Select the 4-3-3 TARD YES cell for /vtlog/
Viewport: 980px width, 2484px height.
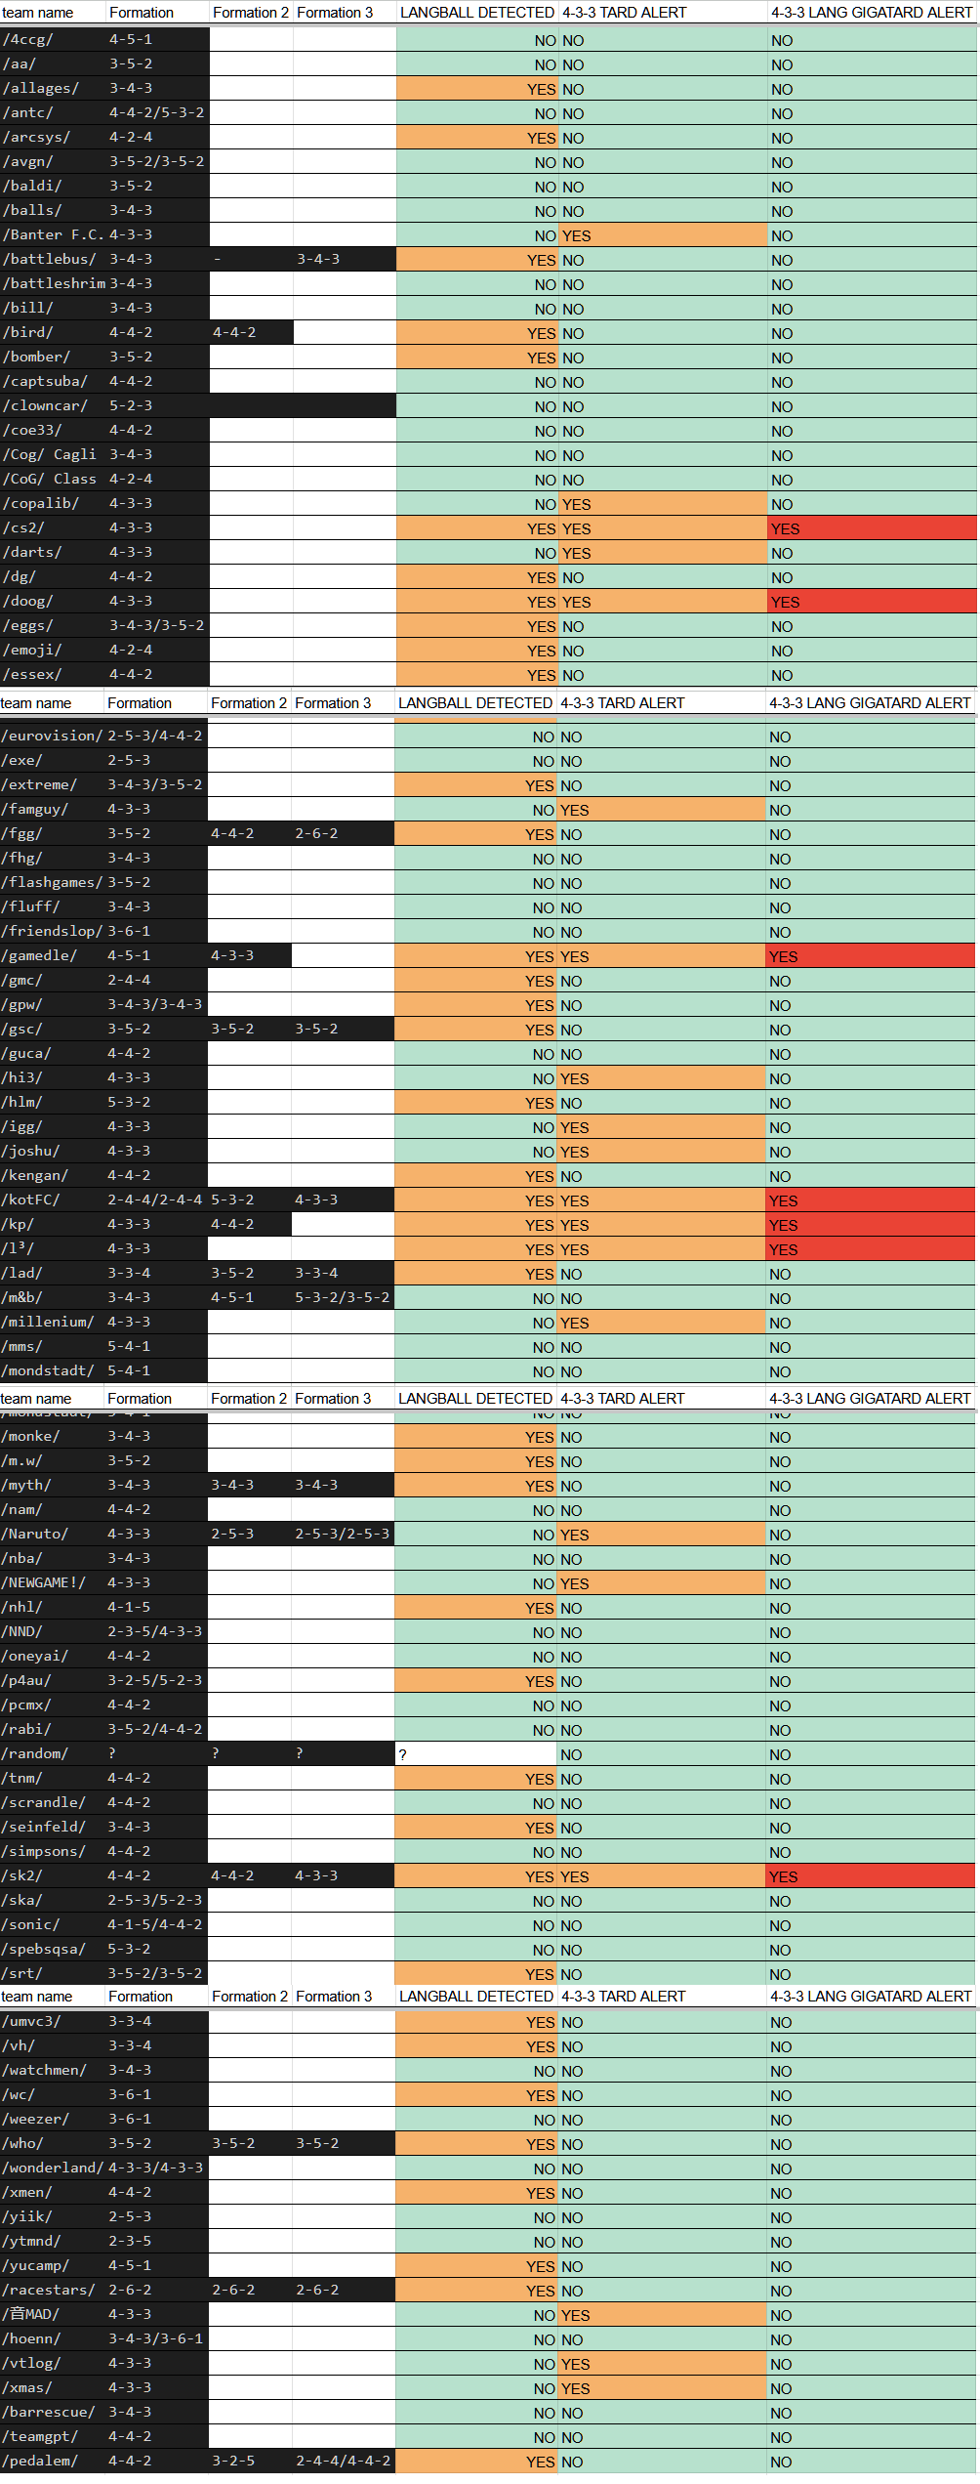[x=662, y=2364]
